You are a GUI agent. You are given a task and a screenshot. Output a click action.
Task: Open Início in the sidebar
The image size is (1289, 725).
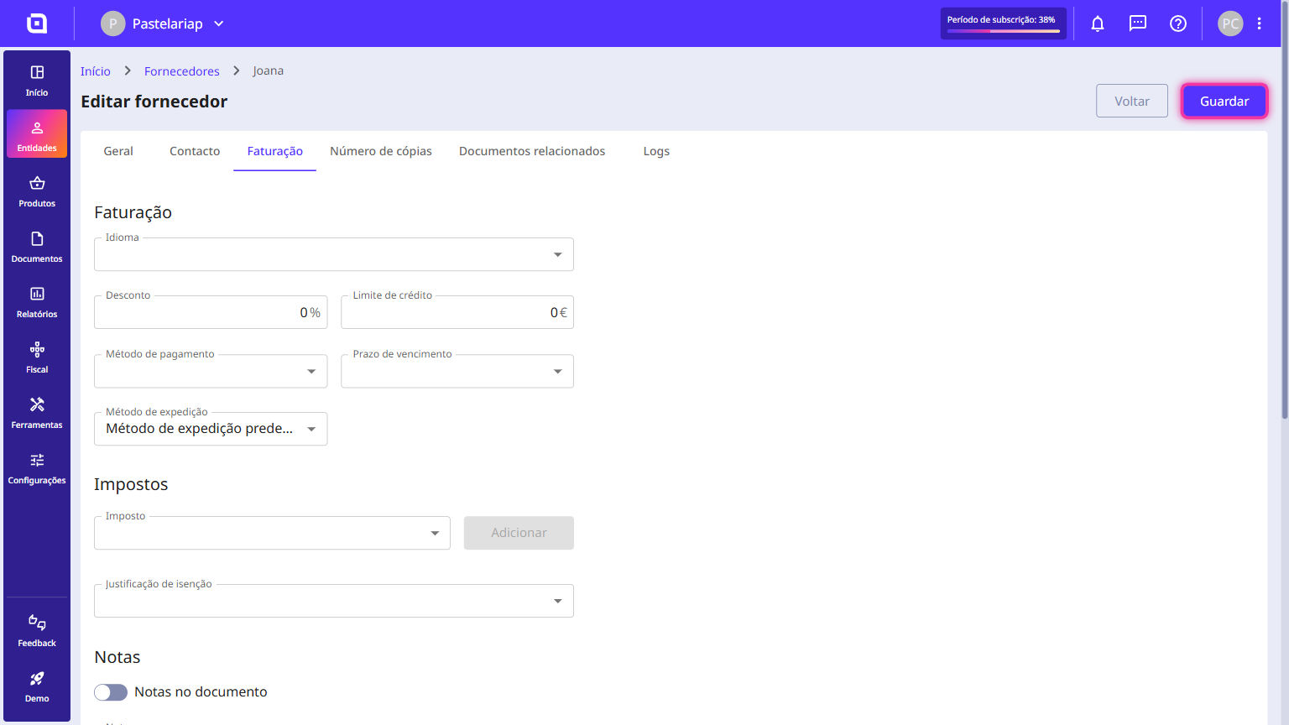click(37, 81)
